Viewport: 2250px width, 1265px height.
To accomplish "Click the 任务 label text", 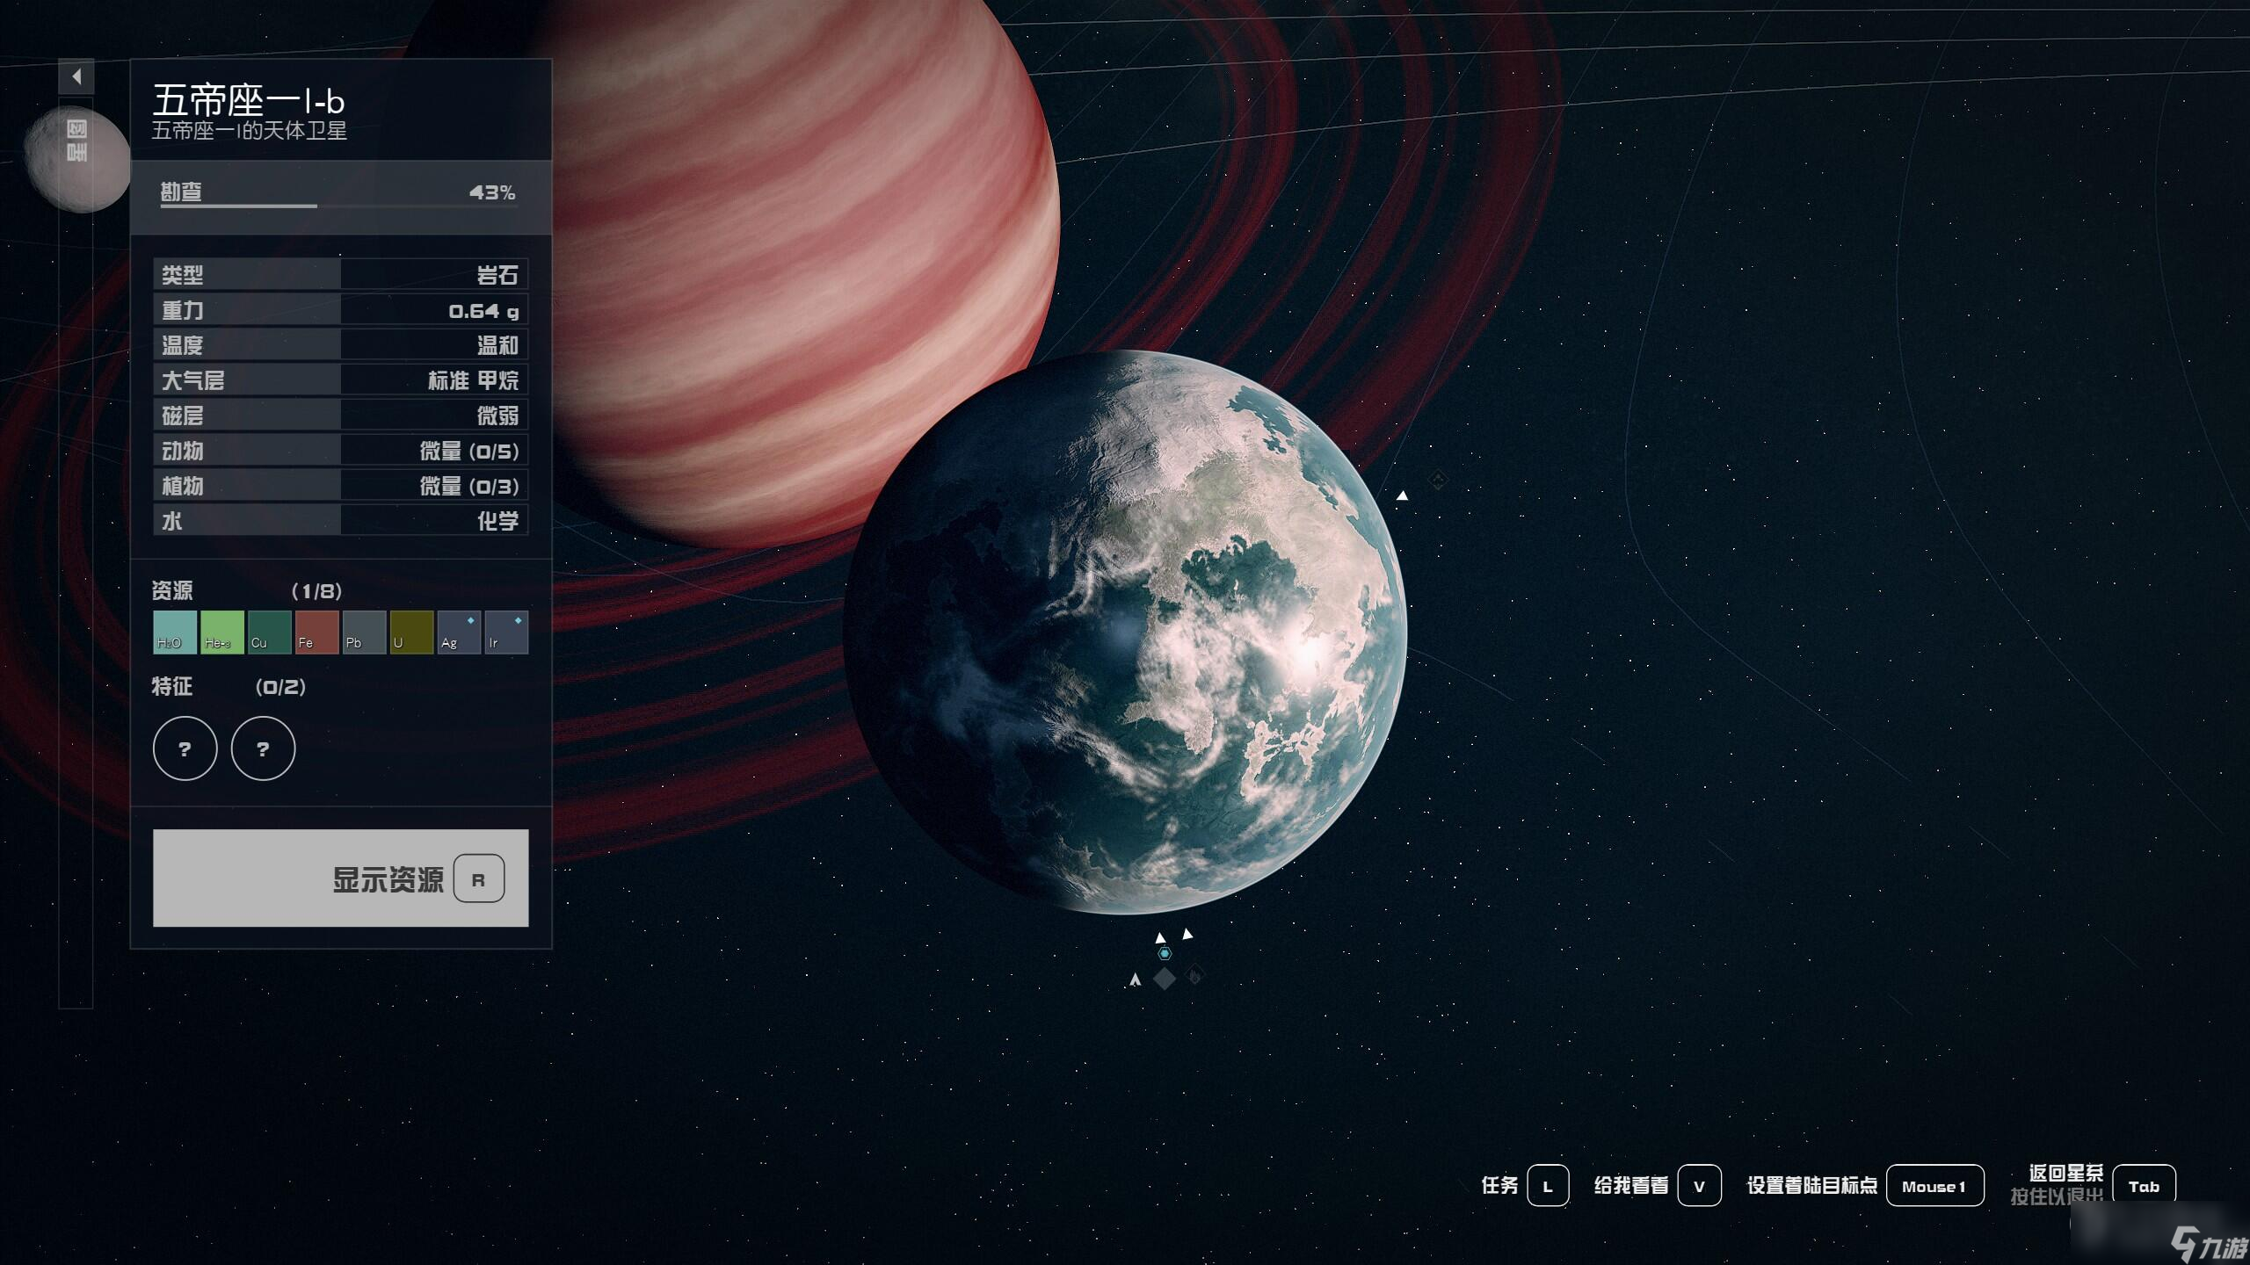I will 1499,1185.
